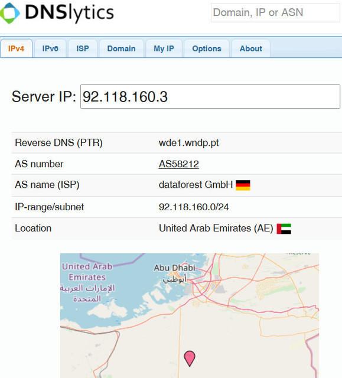
Task: Open the IPv4 tab
Action: point(16,48)
